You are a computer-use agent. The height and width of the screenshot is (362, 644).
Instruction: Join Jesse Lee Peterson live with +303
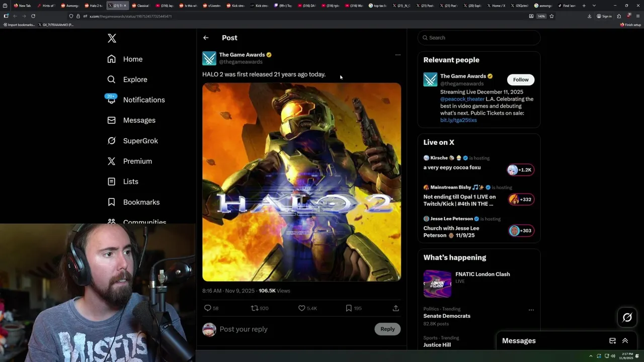tap(521, 231)
